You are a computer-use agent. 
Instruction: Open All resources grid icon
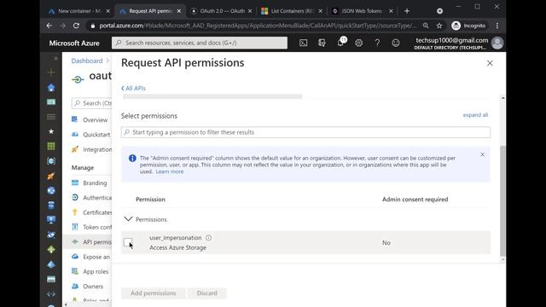pyautogui.click(x=51, y=146)
